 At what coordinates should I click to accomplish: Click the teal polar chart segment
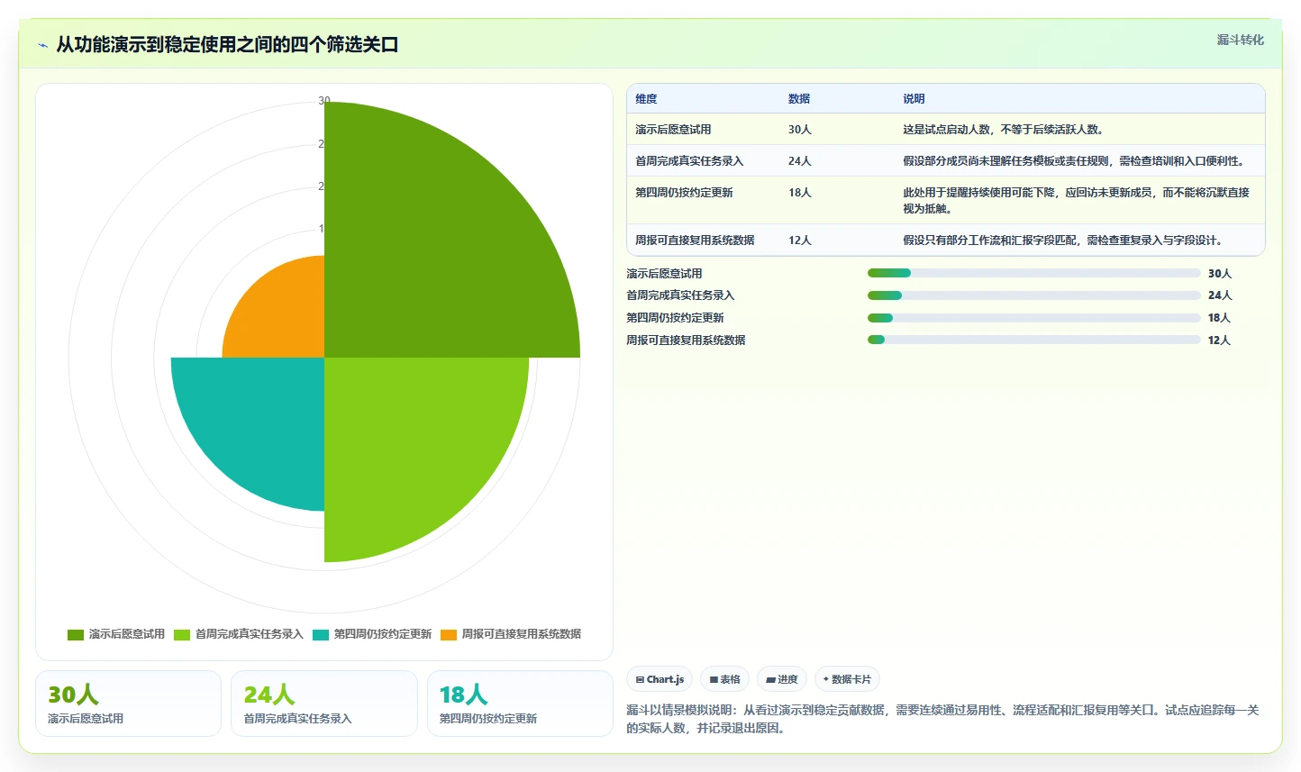click(x=261, y=423)
